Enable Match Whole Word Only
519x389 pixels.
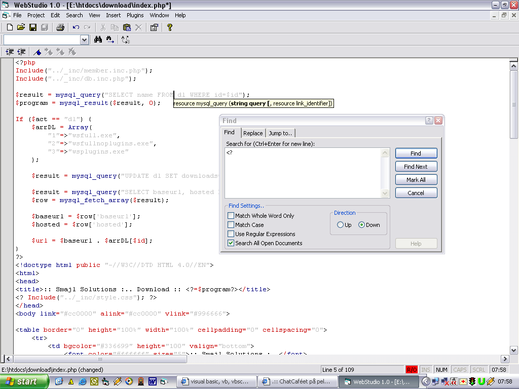click(x=231, y=216)
